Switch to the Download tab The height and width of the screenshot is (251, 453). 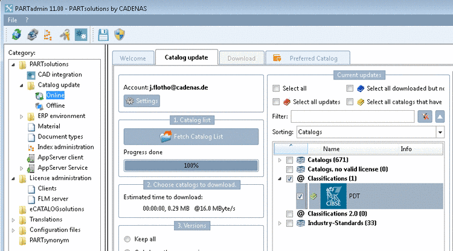pyautogui.click(x=242, y=58)
